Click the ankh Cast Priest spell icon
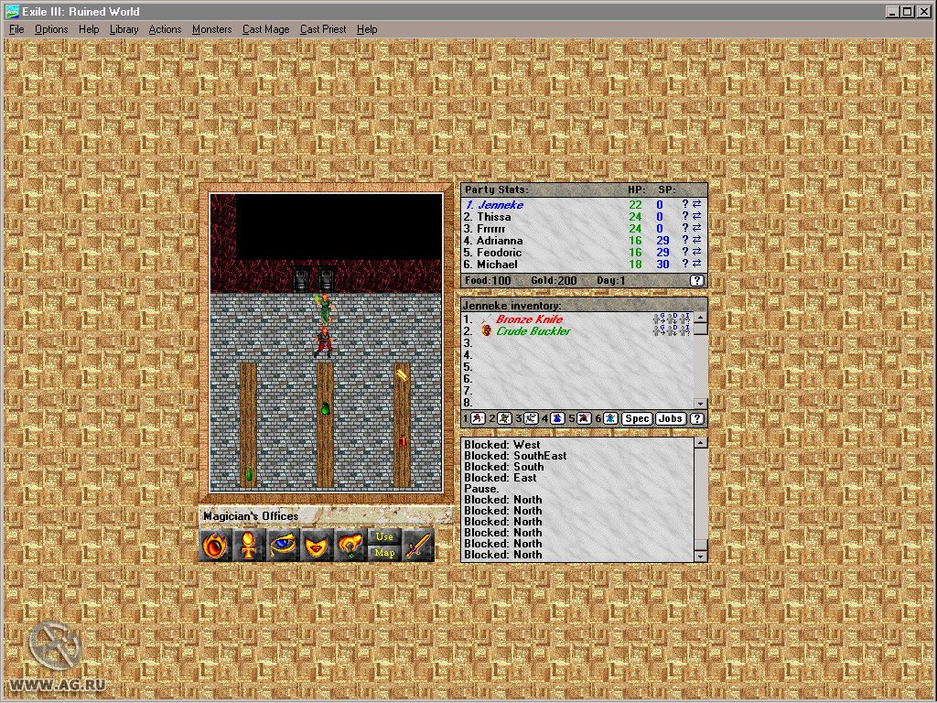 tap(249, 546)
